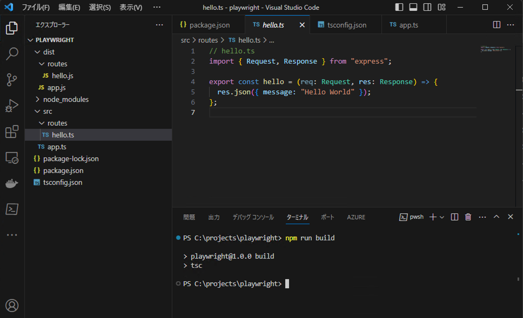This screenshot has height=318, width=523.
Task: Collapse routes folder under src
Action: [98, 123]
